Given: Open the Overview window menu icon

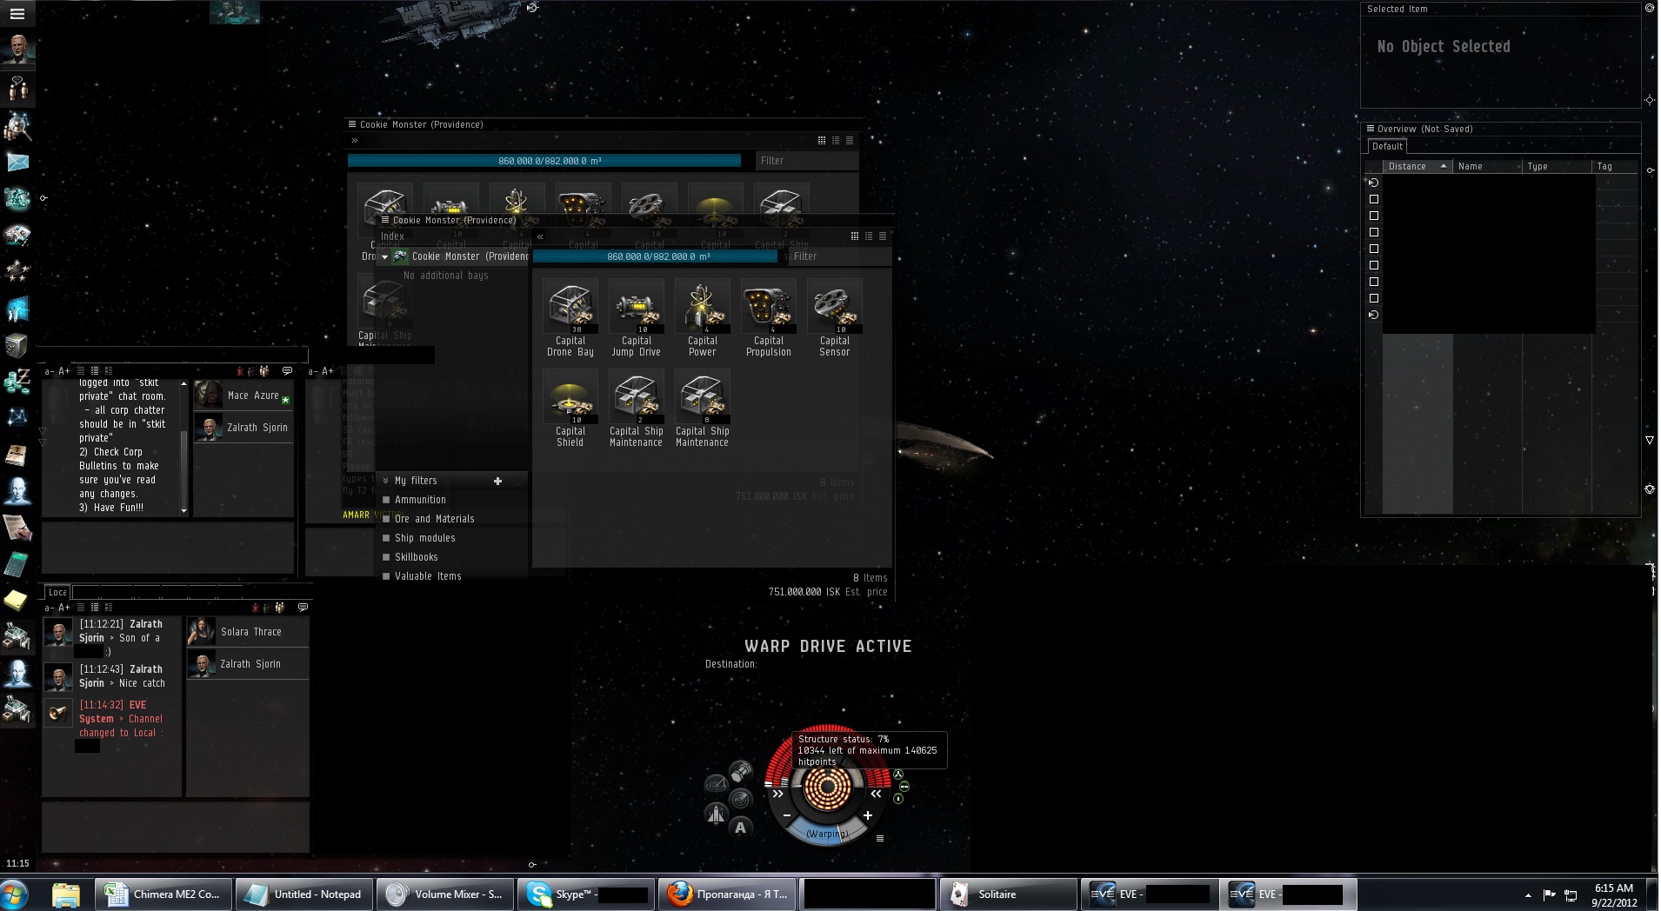Looking at the screenshot, I should (1371, 129).
